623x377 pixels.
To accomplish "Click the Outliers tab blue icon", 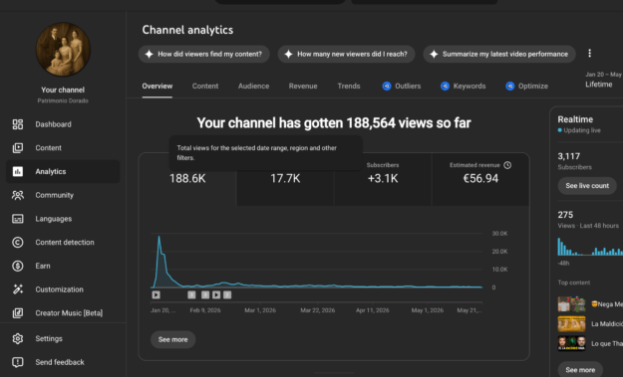I will tap(387, 86).
